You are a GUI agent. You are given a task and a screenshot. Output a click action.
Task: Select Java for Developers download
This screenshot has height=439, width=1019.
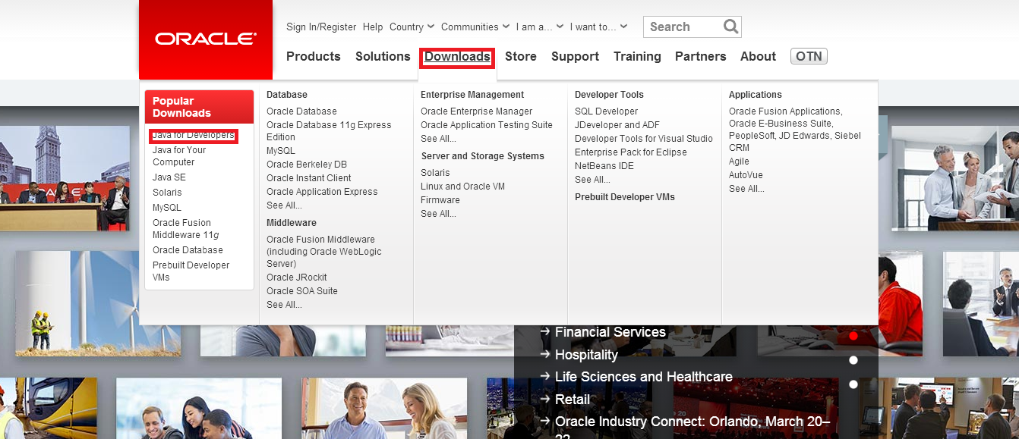click(194, 136)
